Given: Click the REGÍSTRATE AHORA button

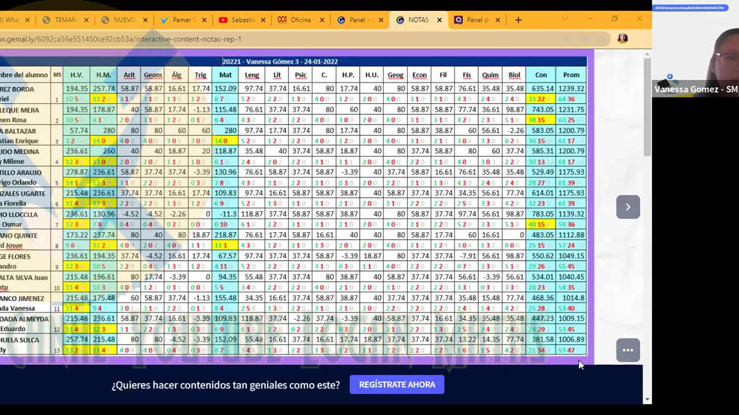Looking at the screenshot, I should pyautogui.click(x=397, y=384).
